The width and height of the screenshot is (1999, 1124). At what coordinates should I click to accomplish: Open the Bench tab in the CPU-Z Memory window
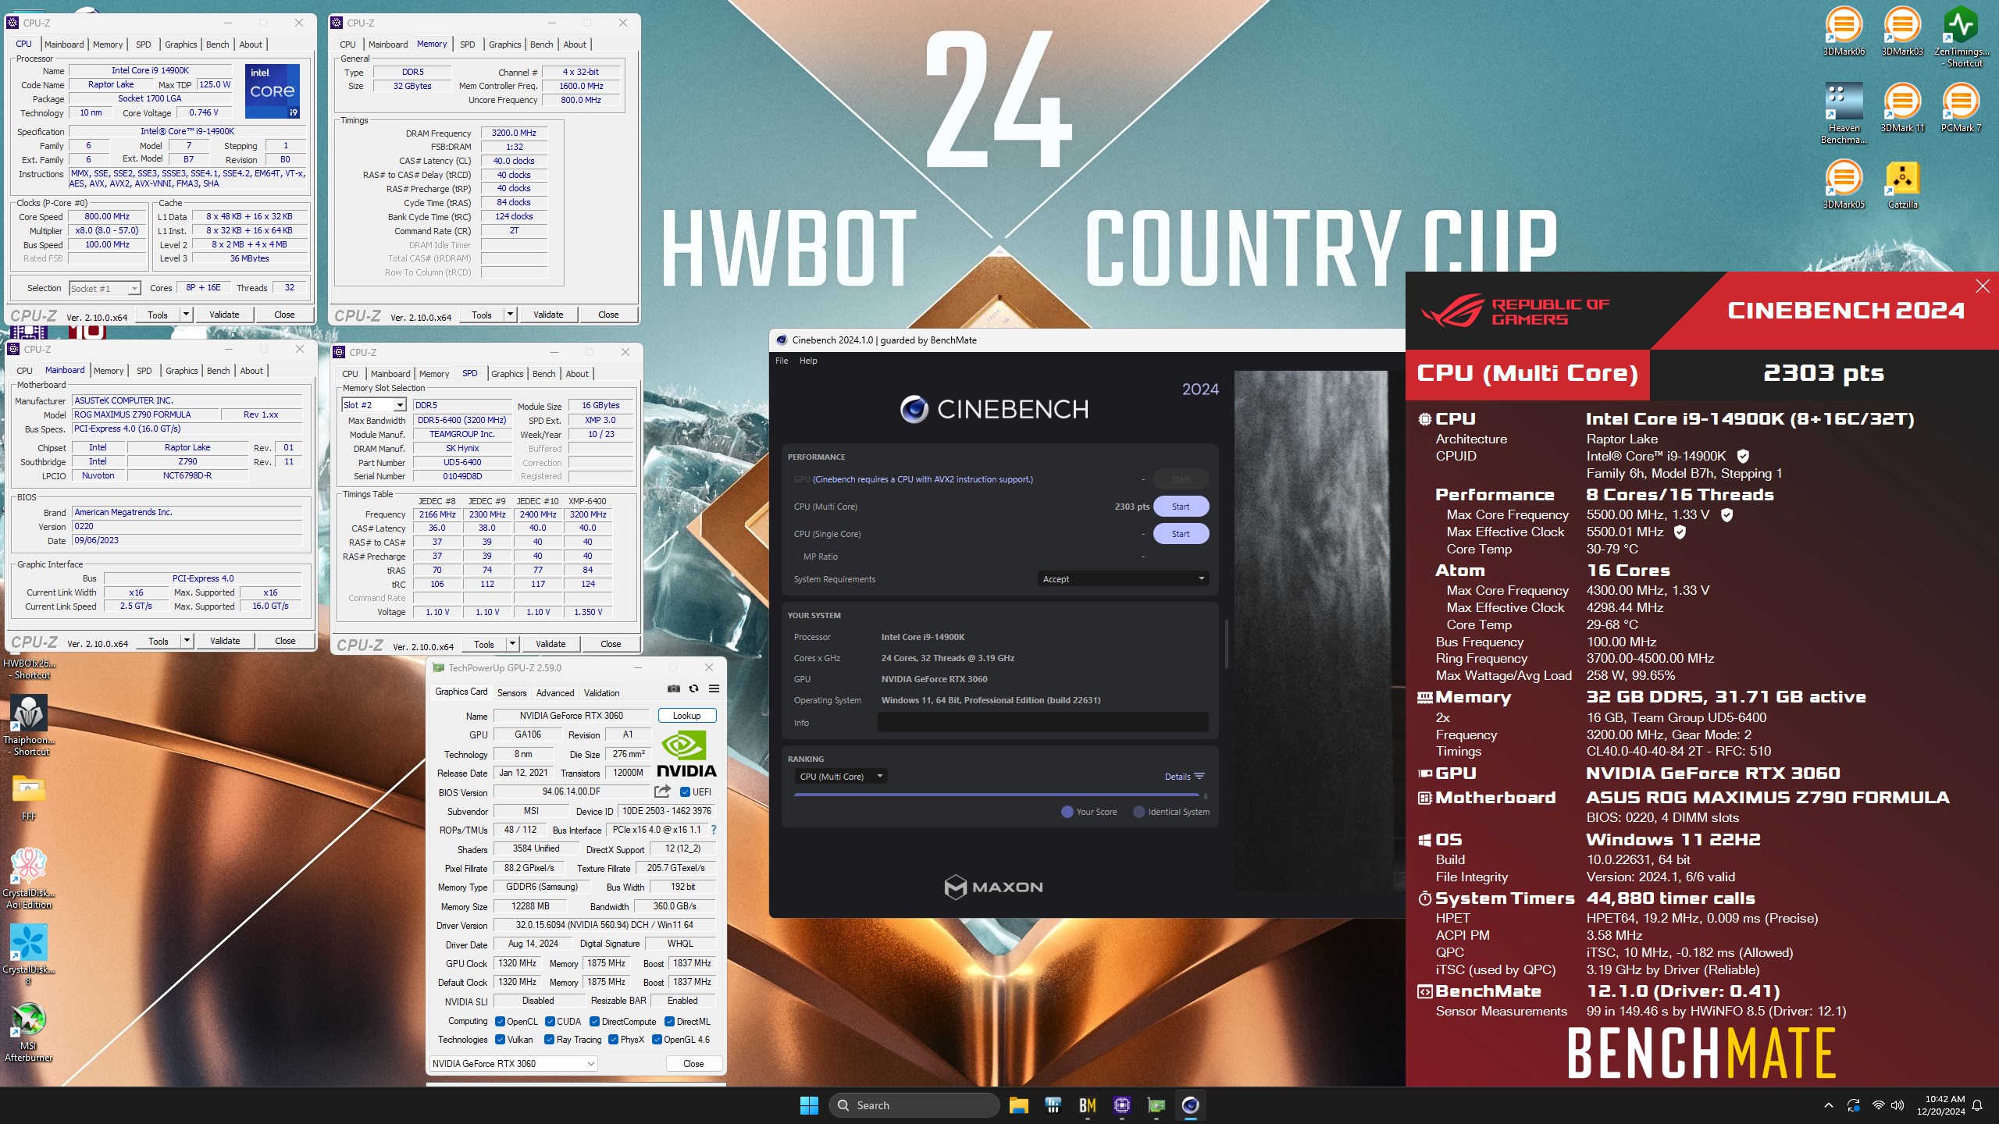(541, 44)
